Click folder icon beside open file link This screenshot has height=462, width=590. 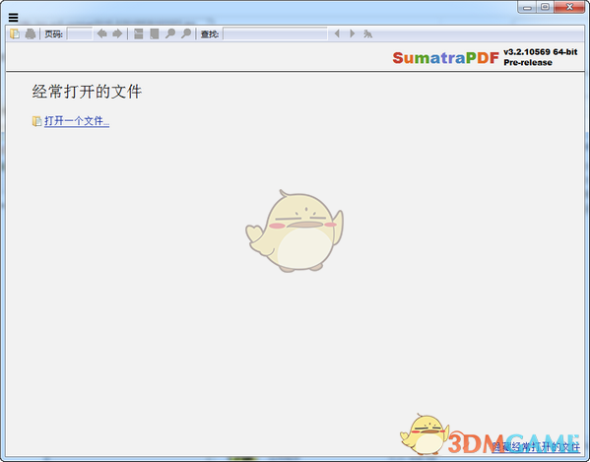pyautogui.click(x=36, y=121)
